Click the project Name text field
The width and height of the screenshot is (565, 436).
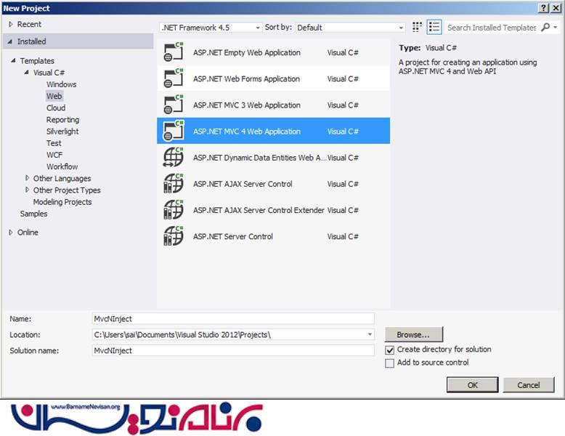232,318
